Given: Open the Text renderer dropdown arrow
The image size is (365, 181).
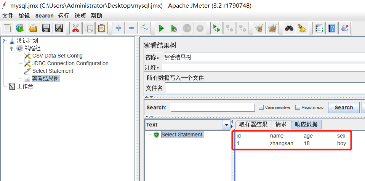Looking at the screenshot, I should (226, 125).
